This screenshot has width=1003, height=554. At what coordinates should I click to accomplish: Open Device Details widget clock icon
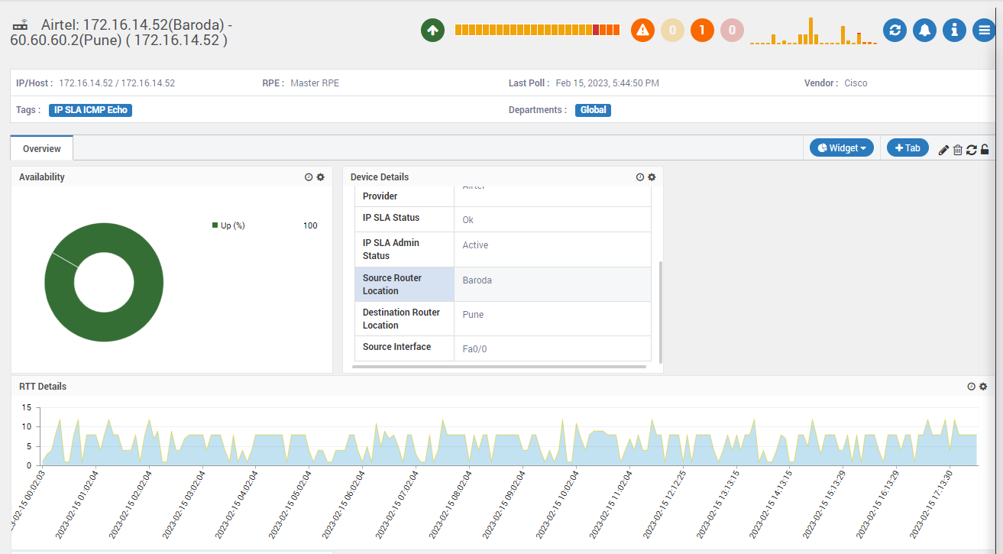pyautogui.click(x=640, y=177)
